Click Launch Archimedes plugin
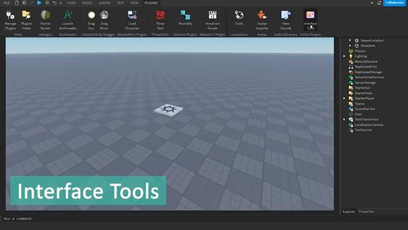This screenshot has height=230, width=408. click(68, 20)
